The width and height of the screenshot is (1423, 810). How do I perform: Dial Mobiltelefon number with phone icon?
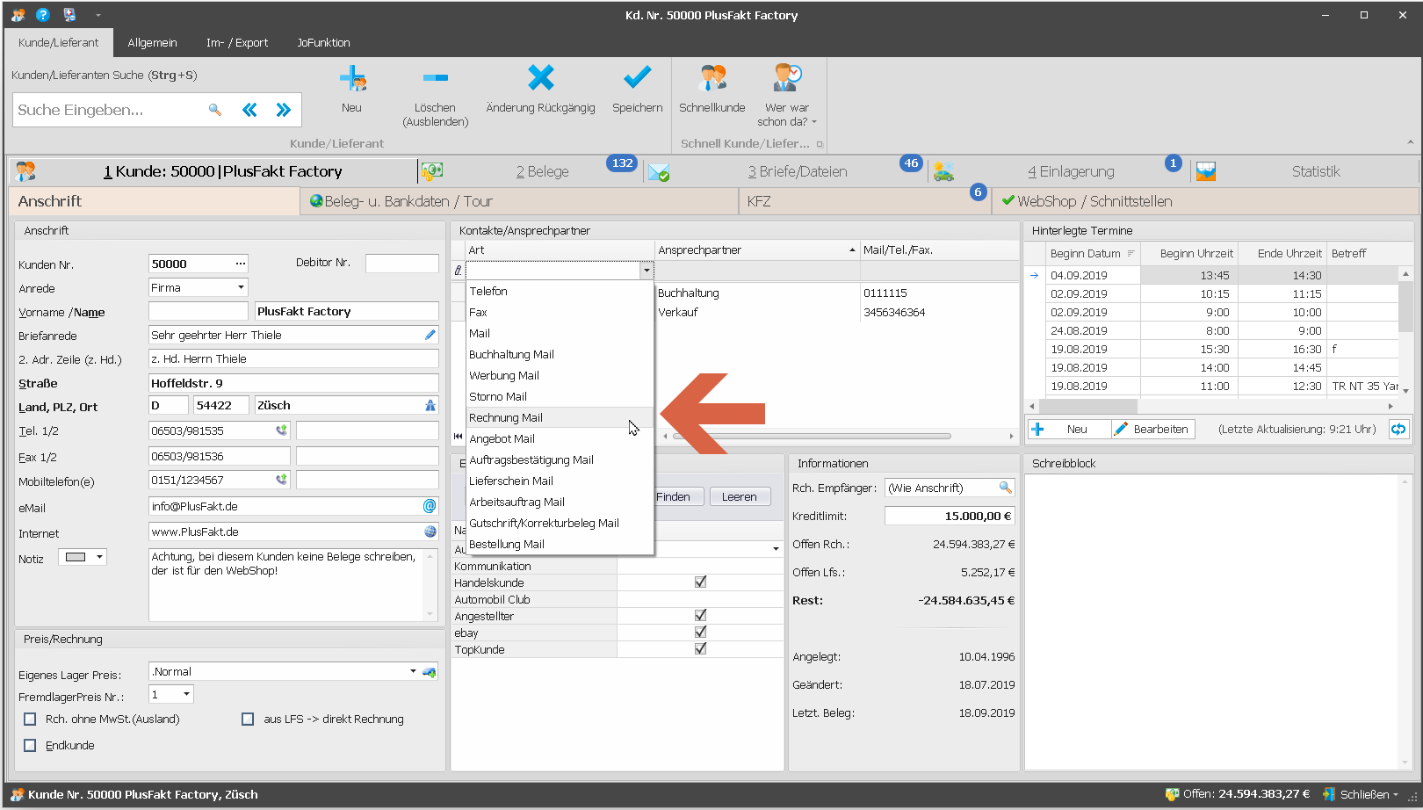coord(281,480)
